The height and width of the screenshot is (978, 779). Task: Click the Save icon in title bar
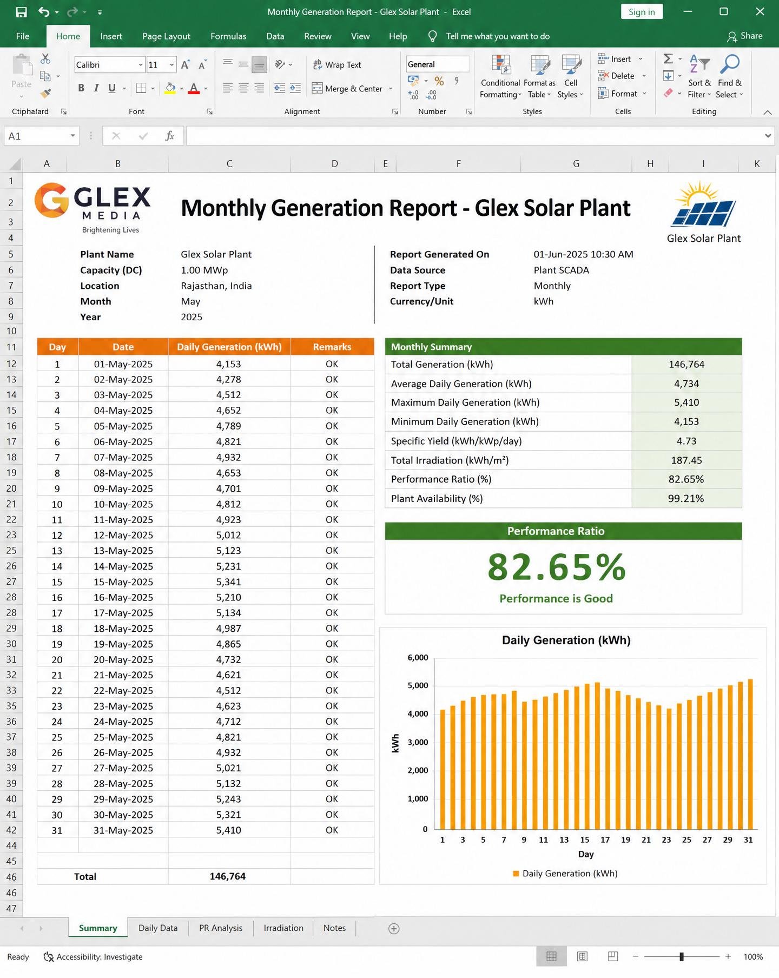pyautogui.click(x=21, y=12)
